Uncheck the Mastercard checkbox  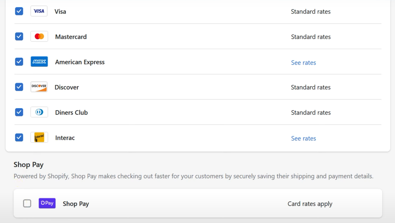pyautogui.click(x=19, y=36)
